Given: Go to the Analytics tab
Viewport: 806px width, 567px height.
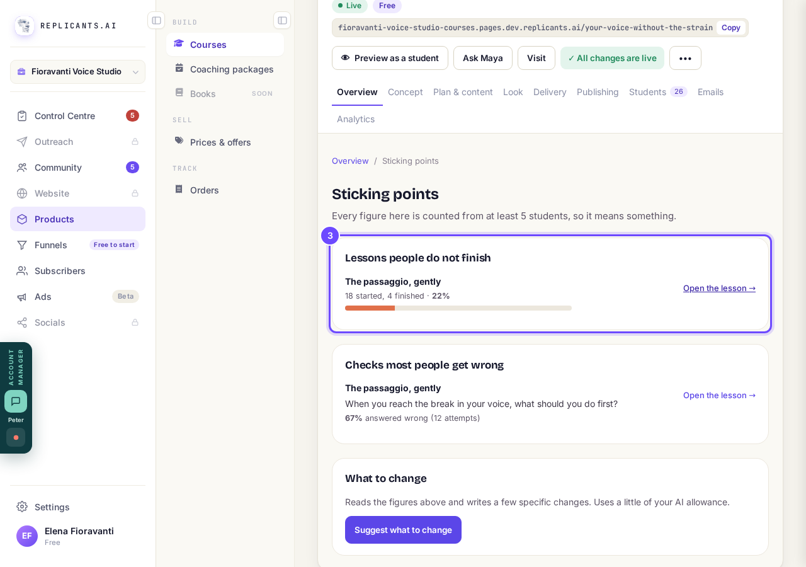Looking at the screenshot, I should tap(356, 119).
